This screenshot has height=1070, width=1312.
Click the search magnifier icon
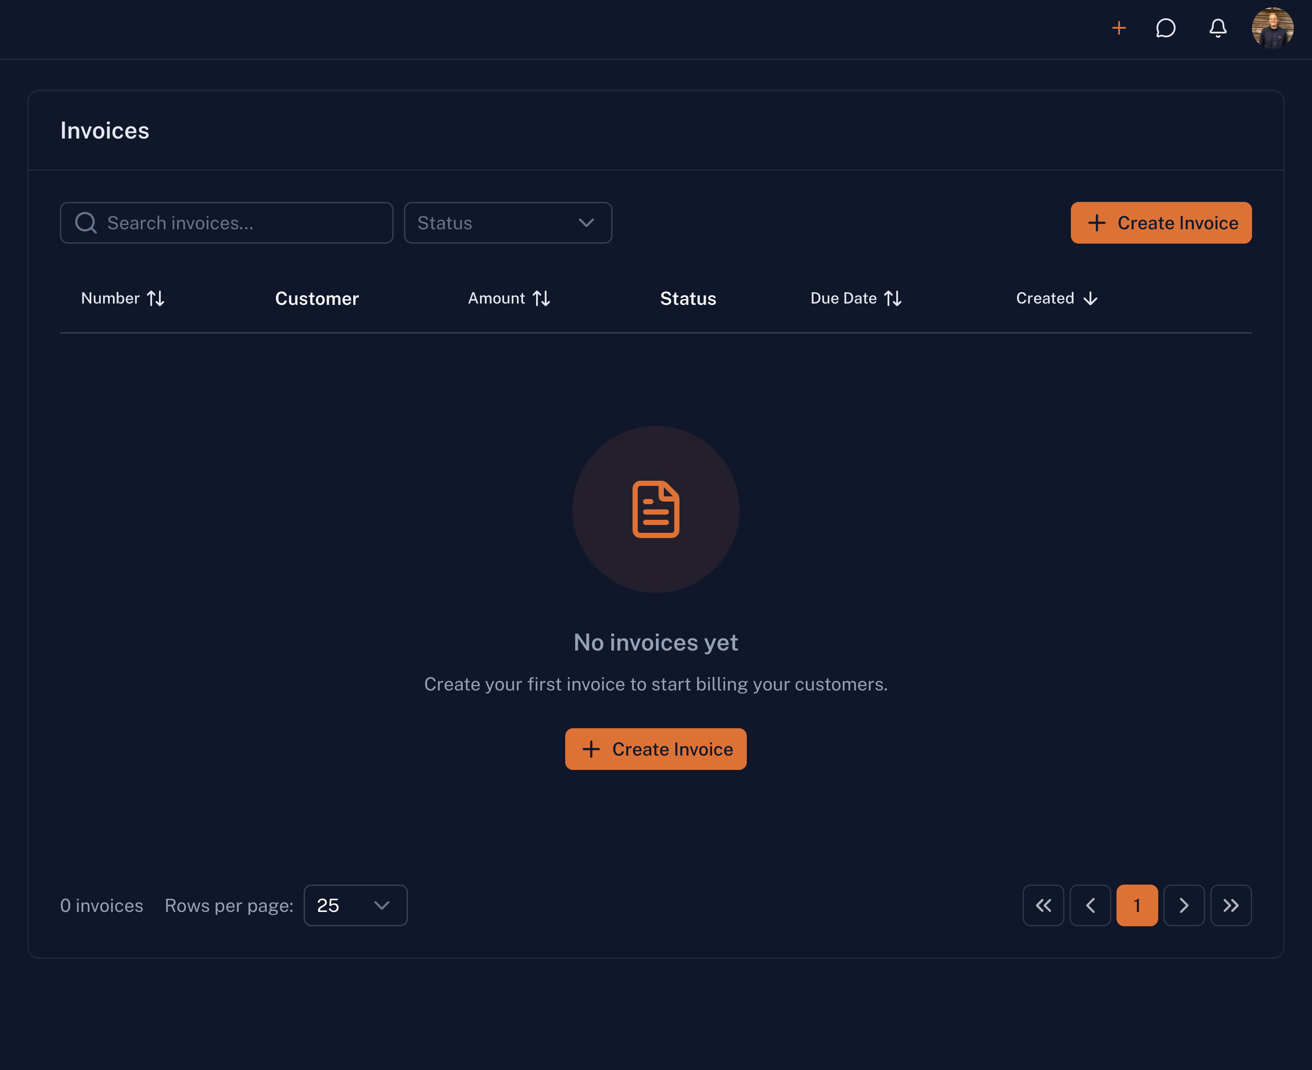[x=86, y=222]
